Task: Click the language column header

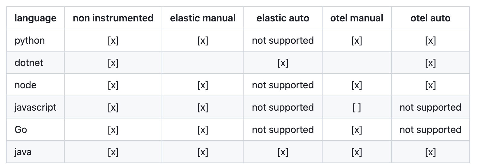Action: pyautogui.click(x=35, y=18)
